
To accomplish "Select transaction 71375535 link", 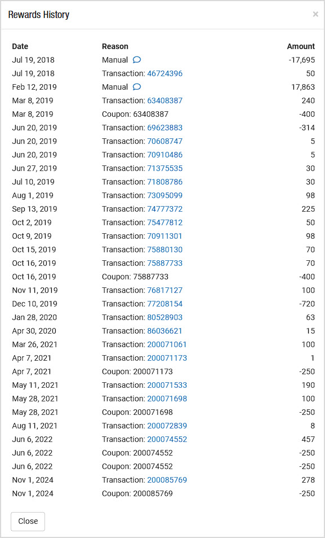I will click(x=164, y=168).
